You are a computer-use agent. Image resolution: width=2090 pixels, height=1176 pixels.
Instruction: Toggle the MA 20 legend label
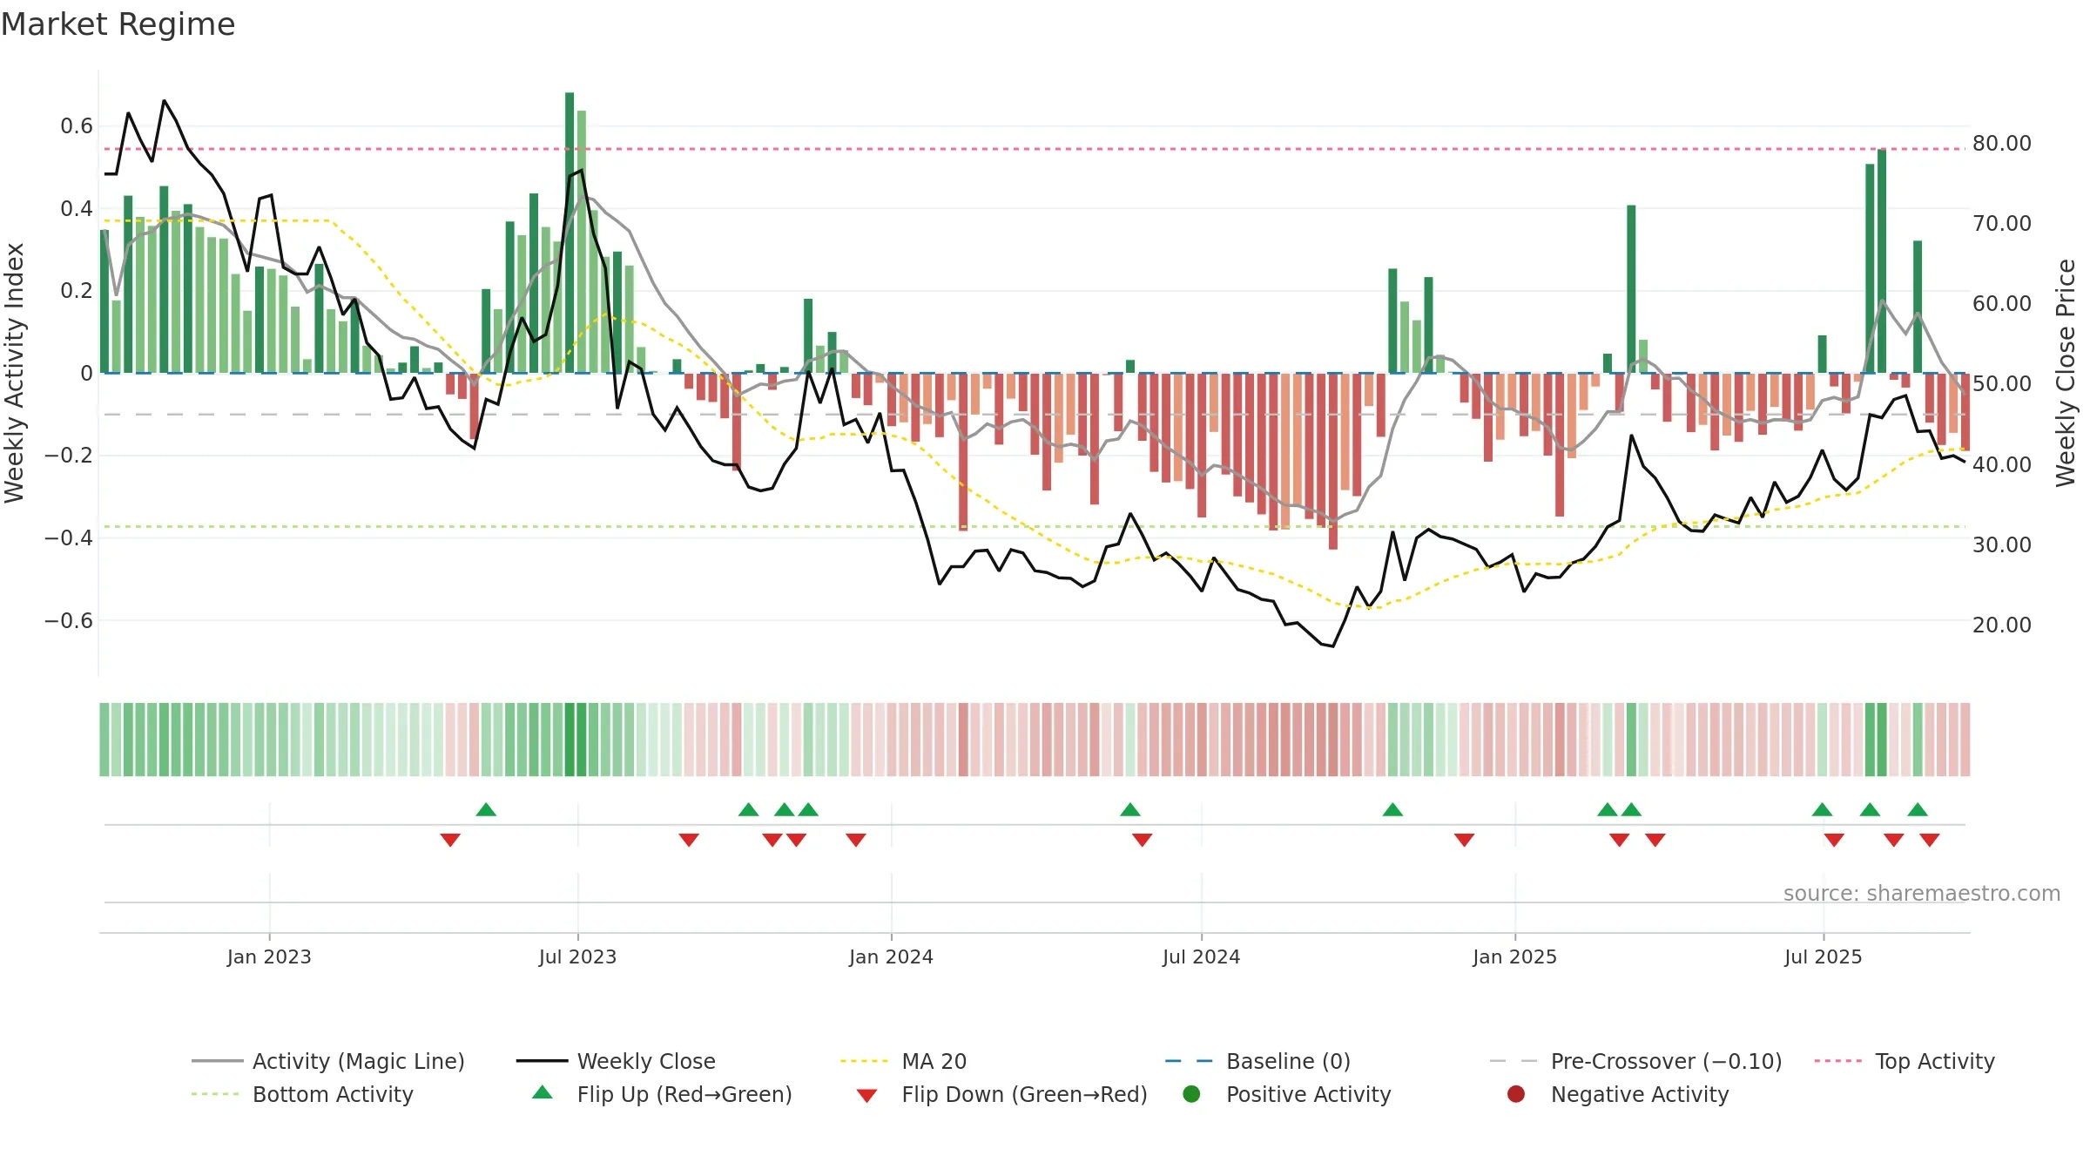[934, 1061]
